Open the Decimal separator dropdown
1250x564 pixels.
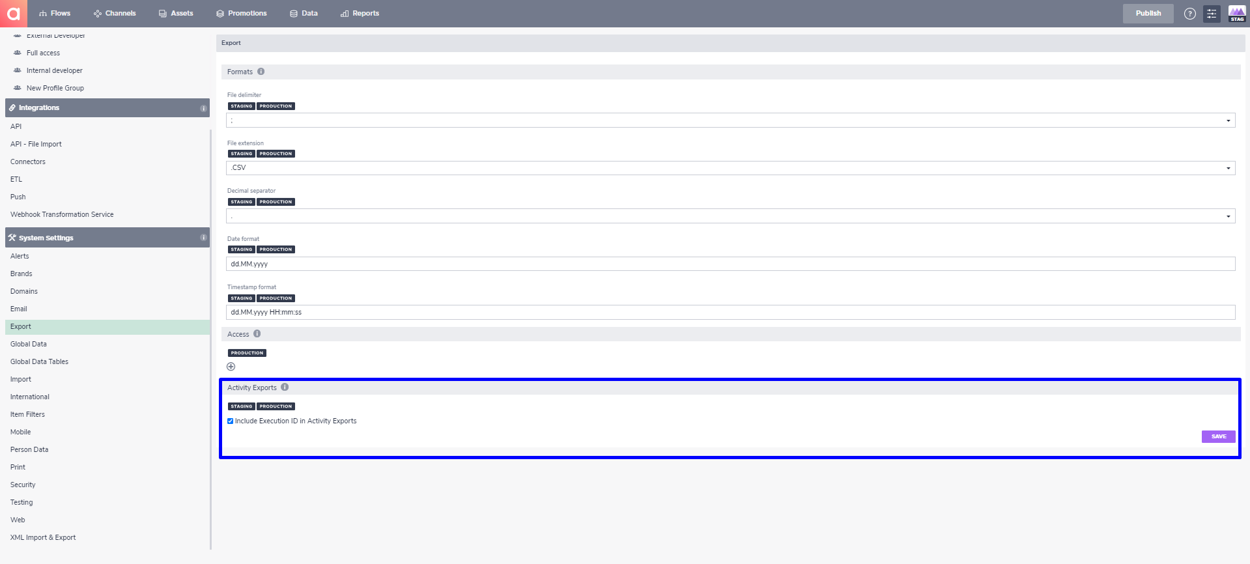click(x=730, y=216)
